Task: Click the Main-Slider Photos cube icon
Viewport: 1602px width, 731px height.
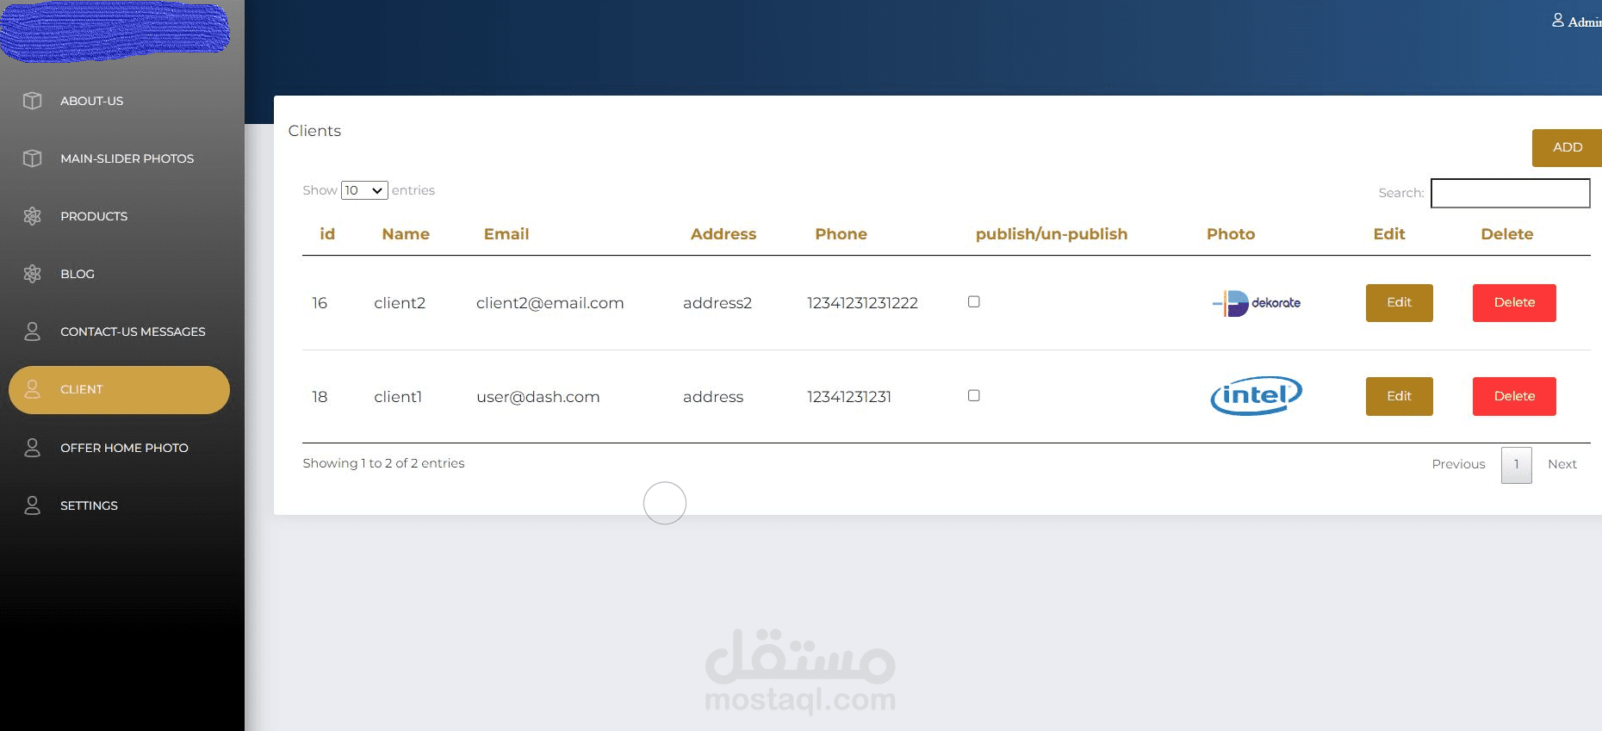Action: coord(33,158)
